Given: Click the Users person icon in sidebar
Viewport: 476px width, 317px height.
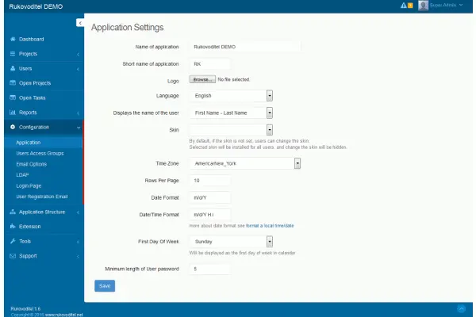Looking at the screenshot, I should coord(13,68).
